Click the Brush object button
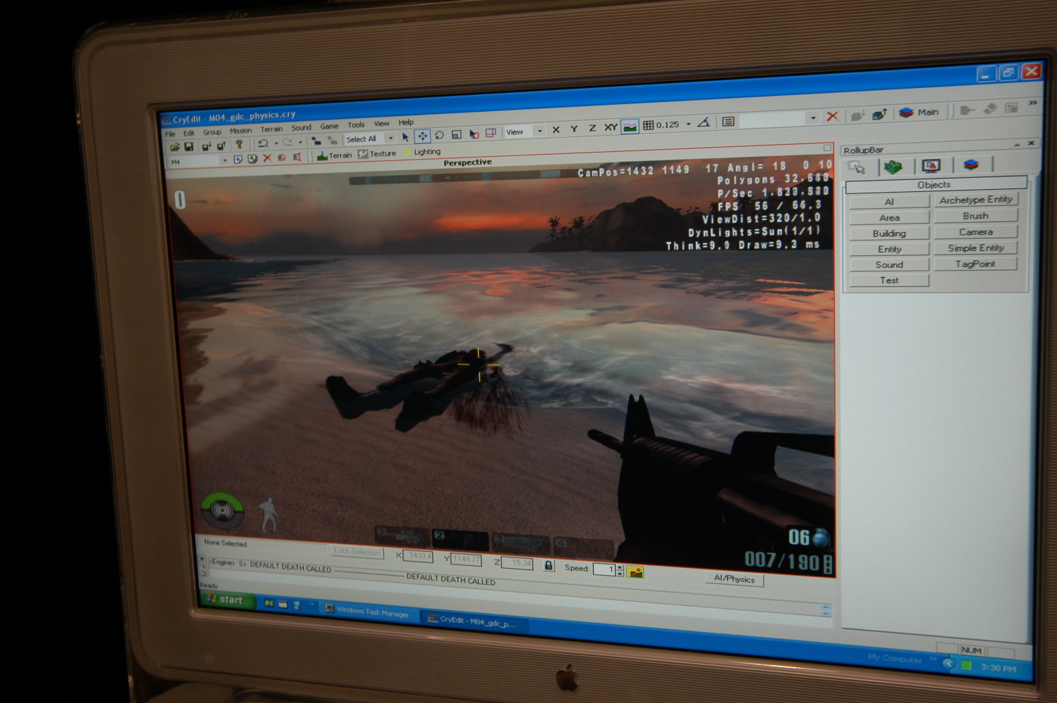Viewport: 1057px width, 703px height. click(x=975, y=216)
